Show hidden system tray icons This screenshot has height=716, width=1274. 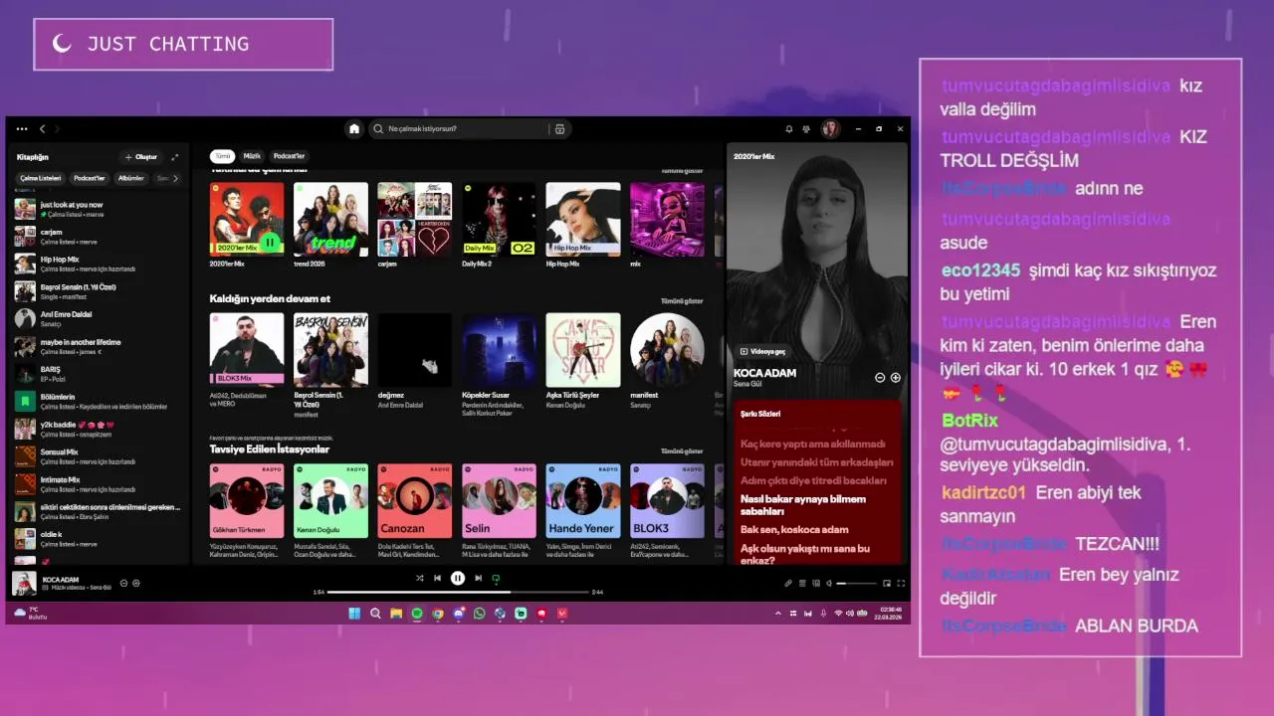(x=777, y=614)
